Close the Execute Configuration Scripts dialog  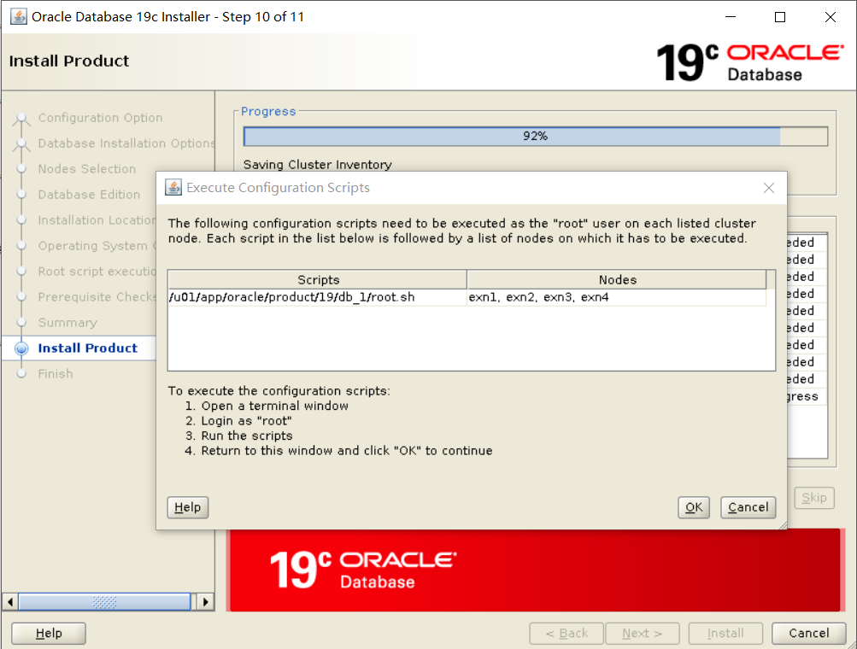tap(768, 188)
